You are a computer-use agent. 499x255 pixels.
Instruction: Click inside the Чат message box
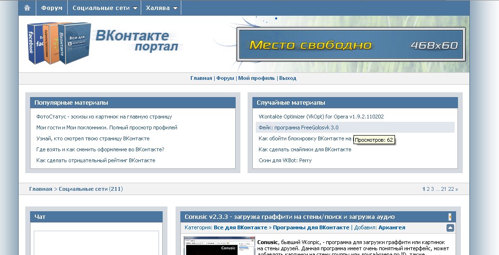pyautogui.click(x=96, y=243)
